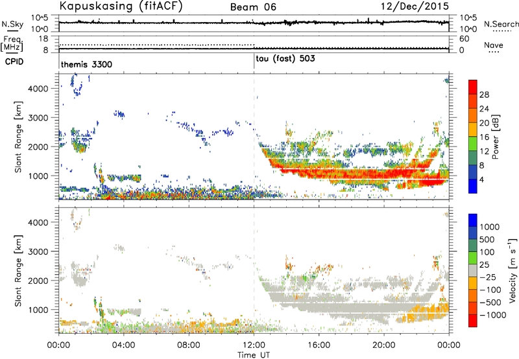The height and width of the screenshot is (359, 519).
Task: Click the N.Sky legend label
Action: point(12,24)
